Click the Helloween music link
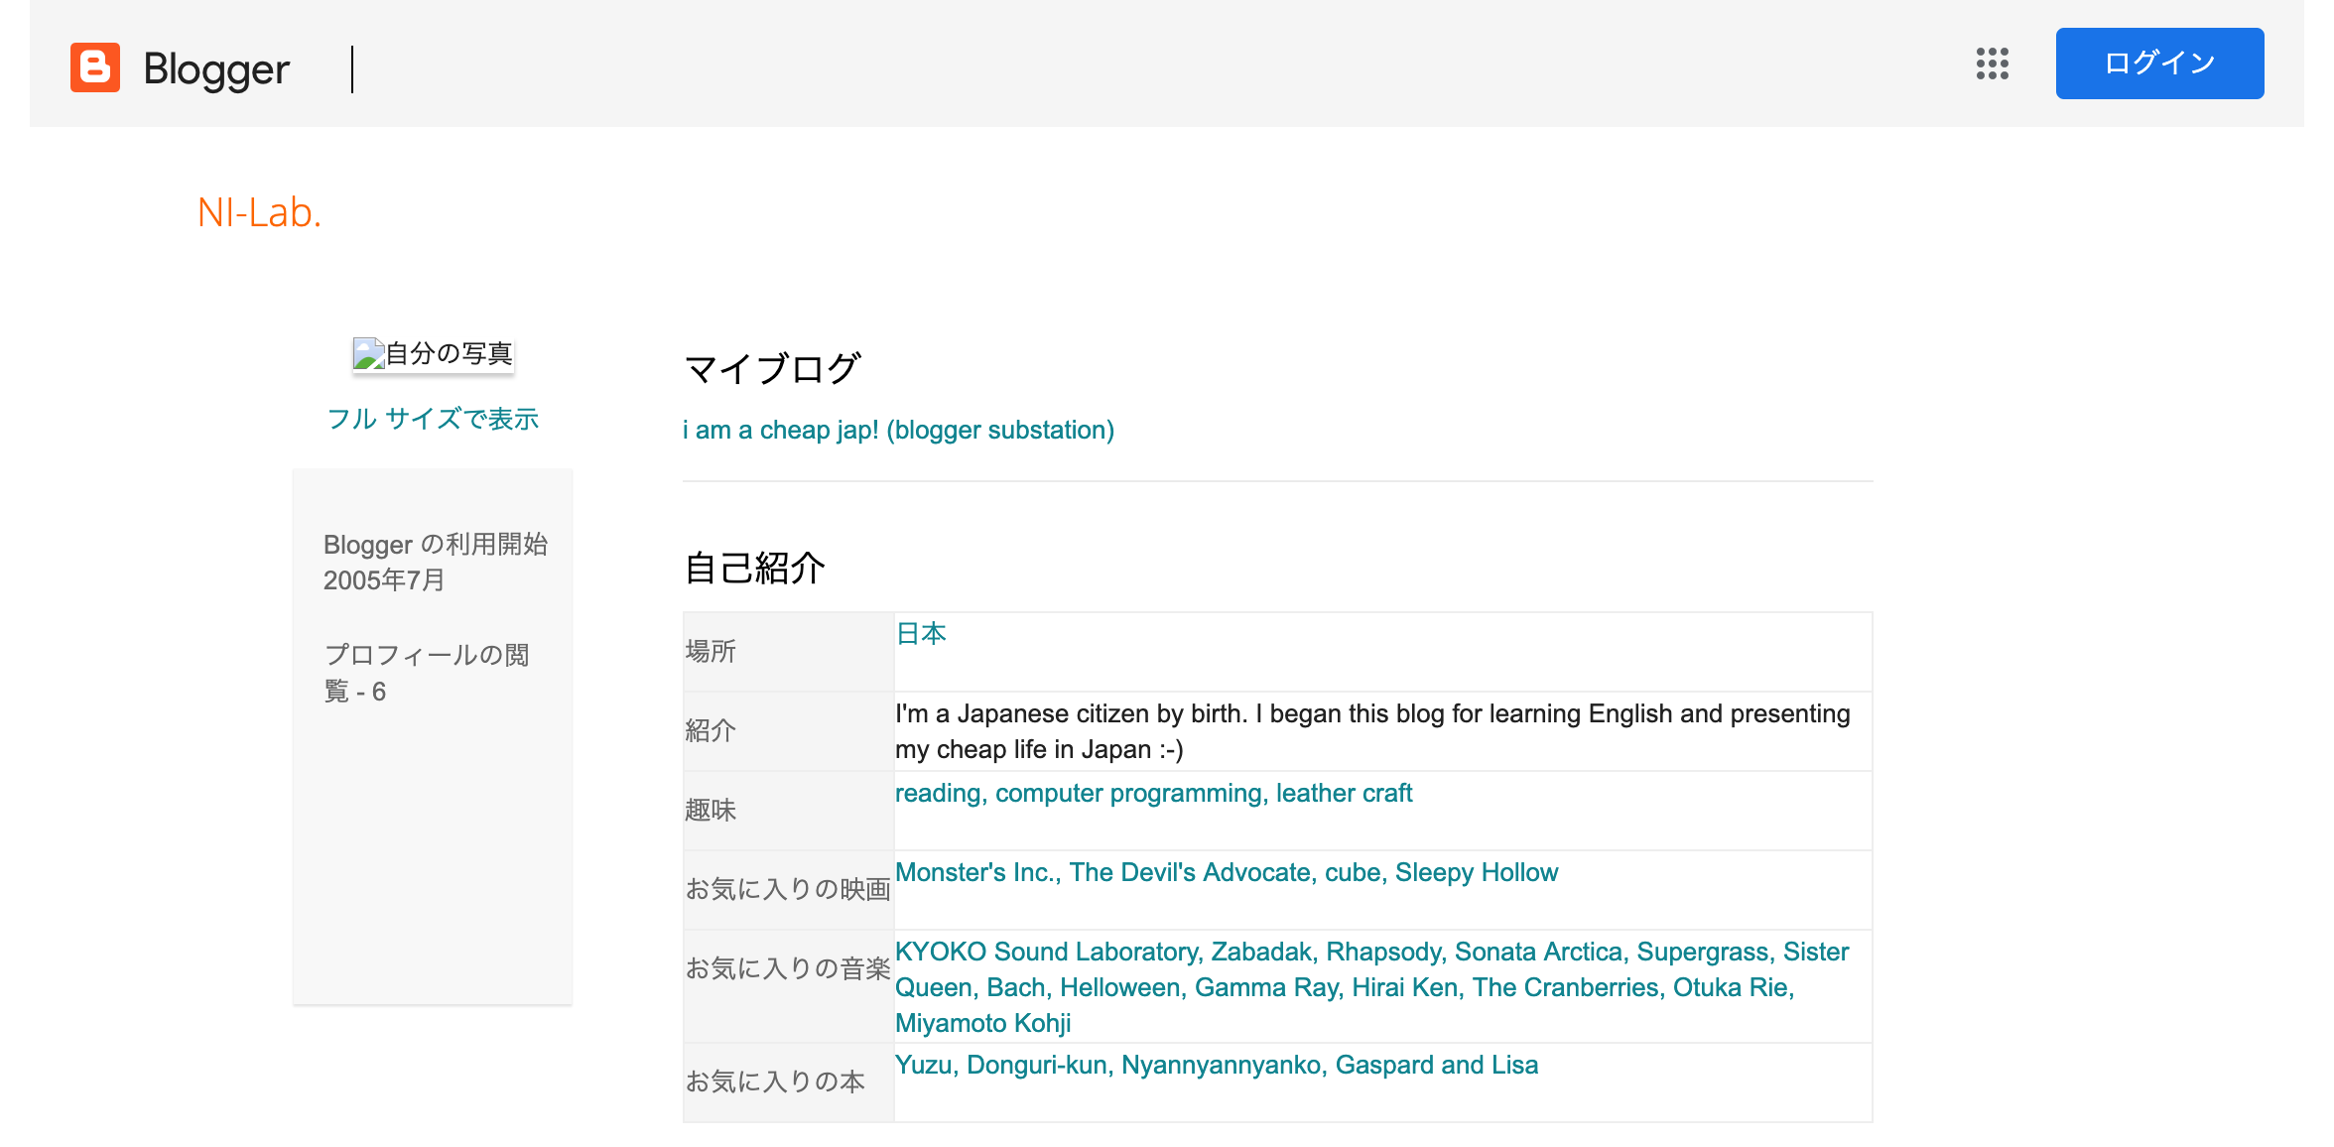Screen dimensions: 2334x1147 click(x=1120, y=987)
